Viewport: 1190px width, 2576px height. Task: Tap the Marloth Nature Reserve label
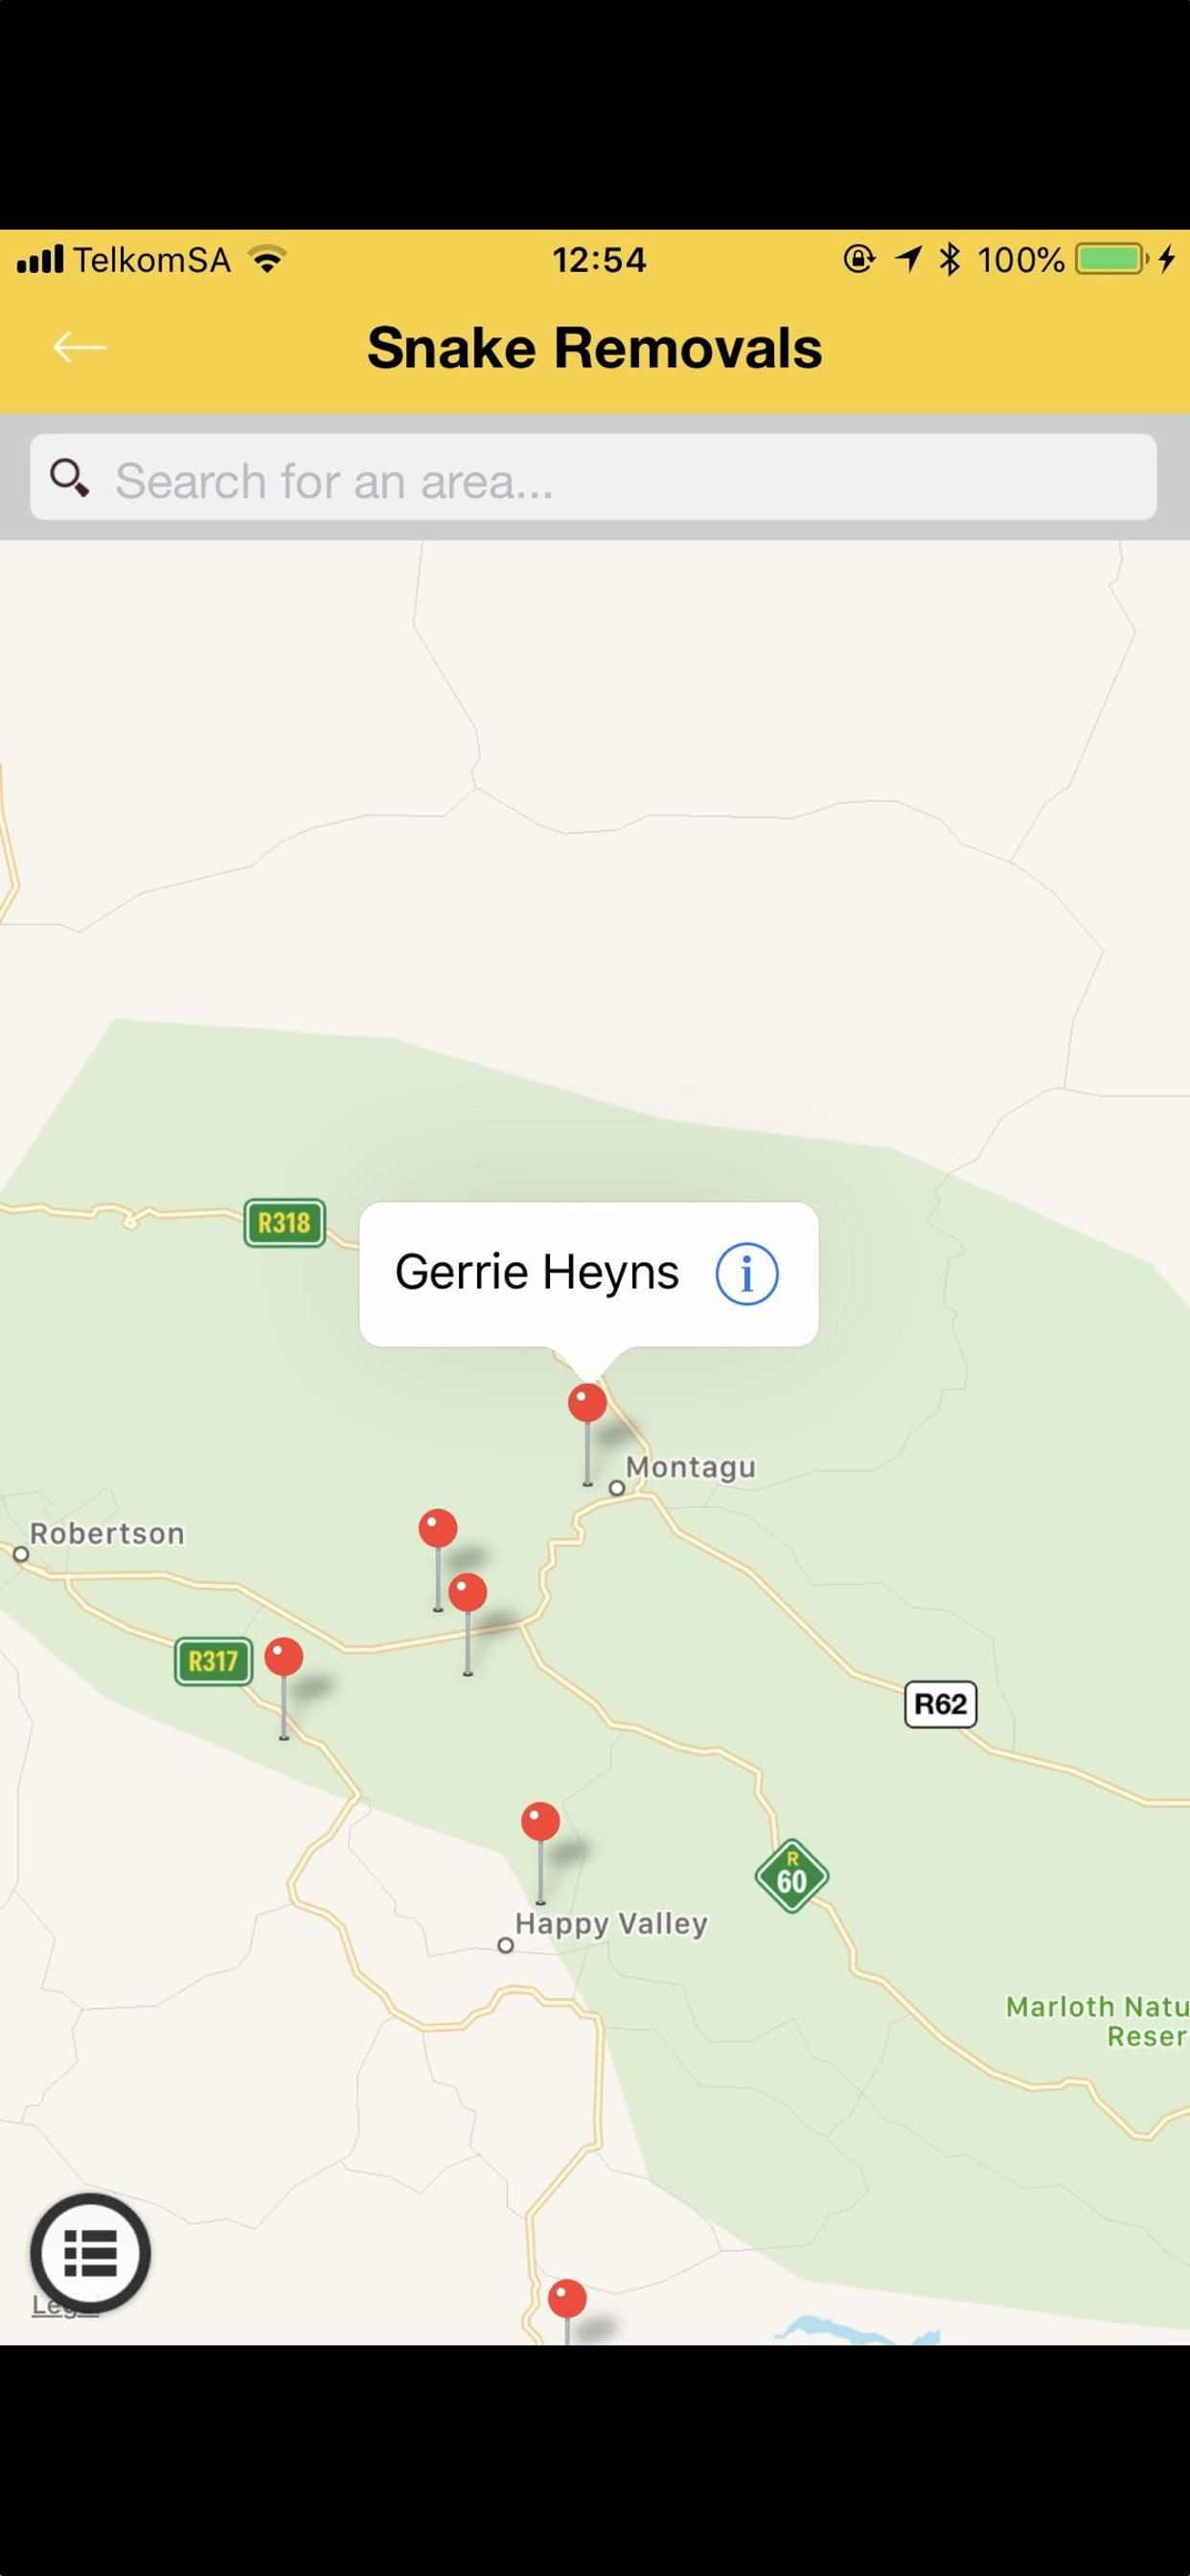[x=1097, y=2021]
